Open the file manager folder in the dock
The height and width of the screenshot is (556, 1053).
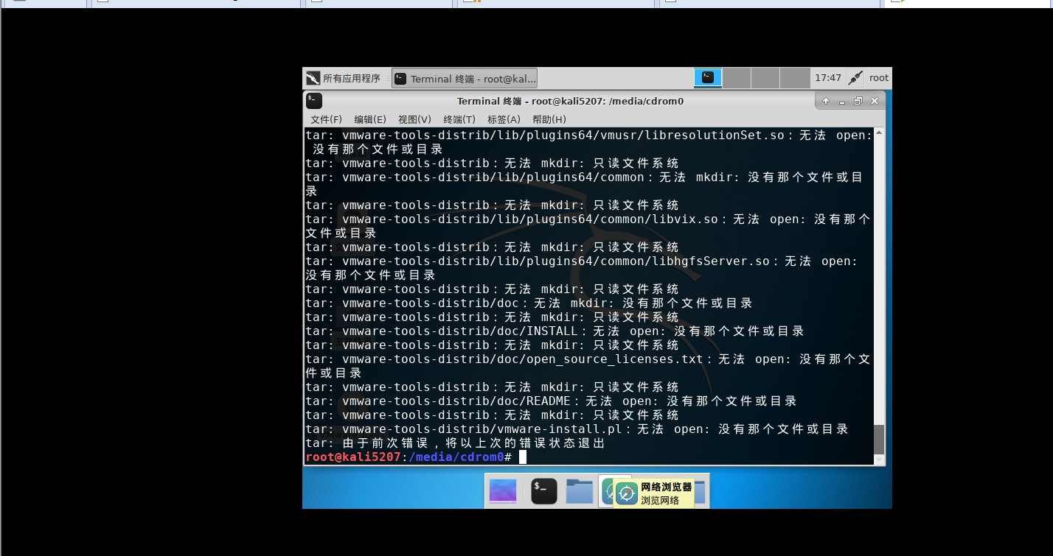click(x=580, y=491)
